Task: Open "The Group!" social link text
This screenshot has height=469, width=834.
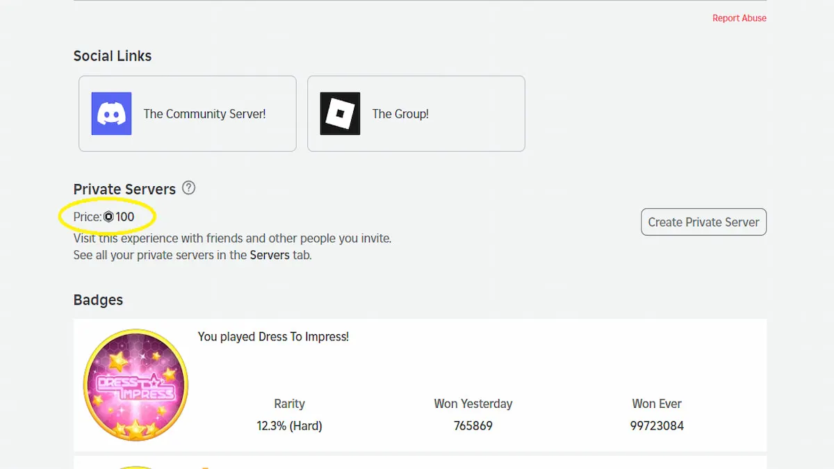Action: [400, 114]
